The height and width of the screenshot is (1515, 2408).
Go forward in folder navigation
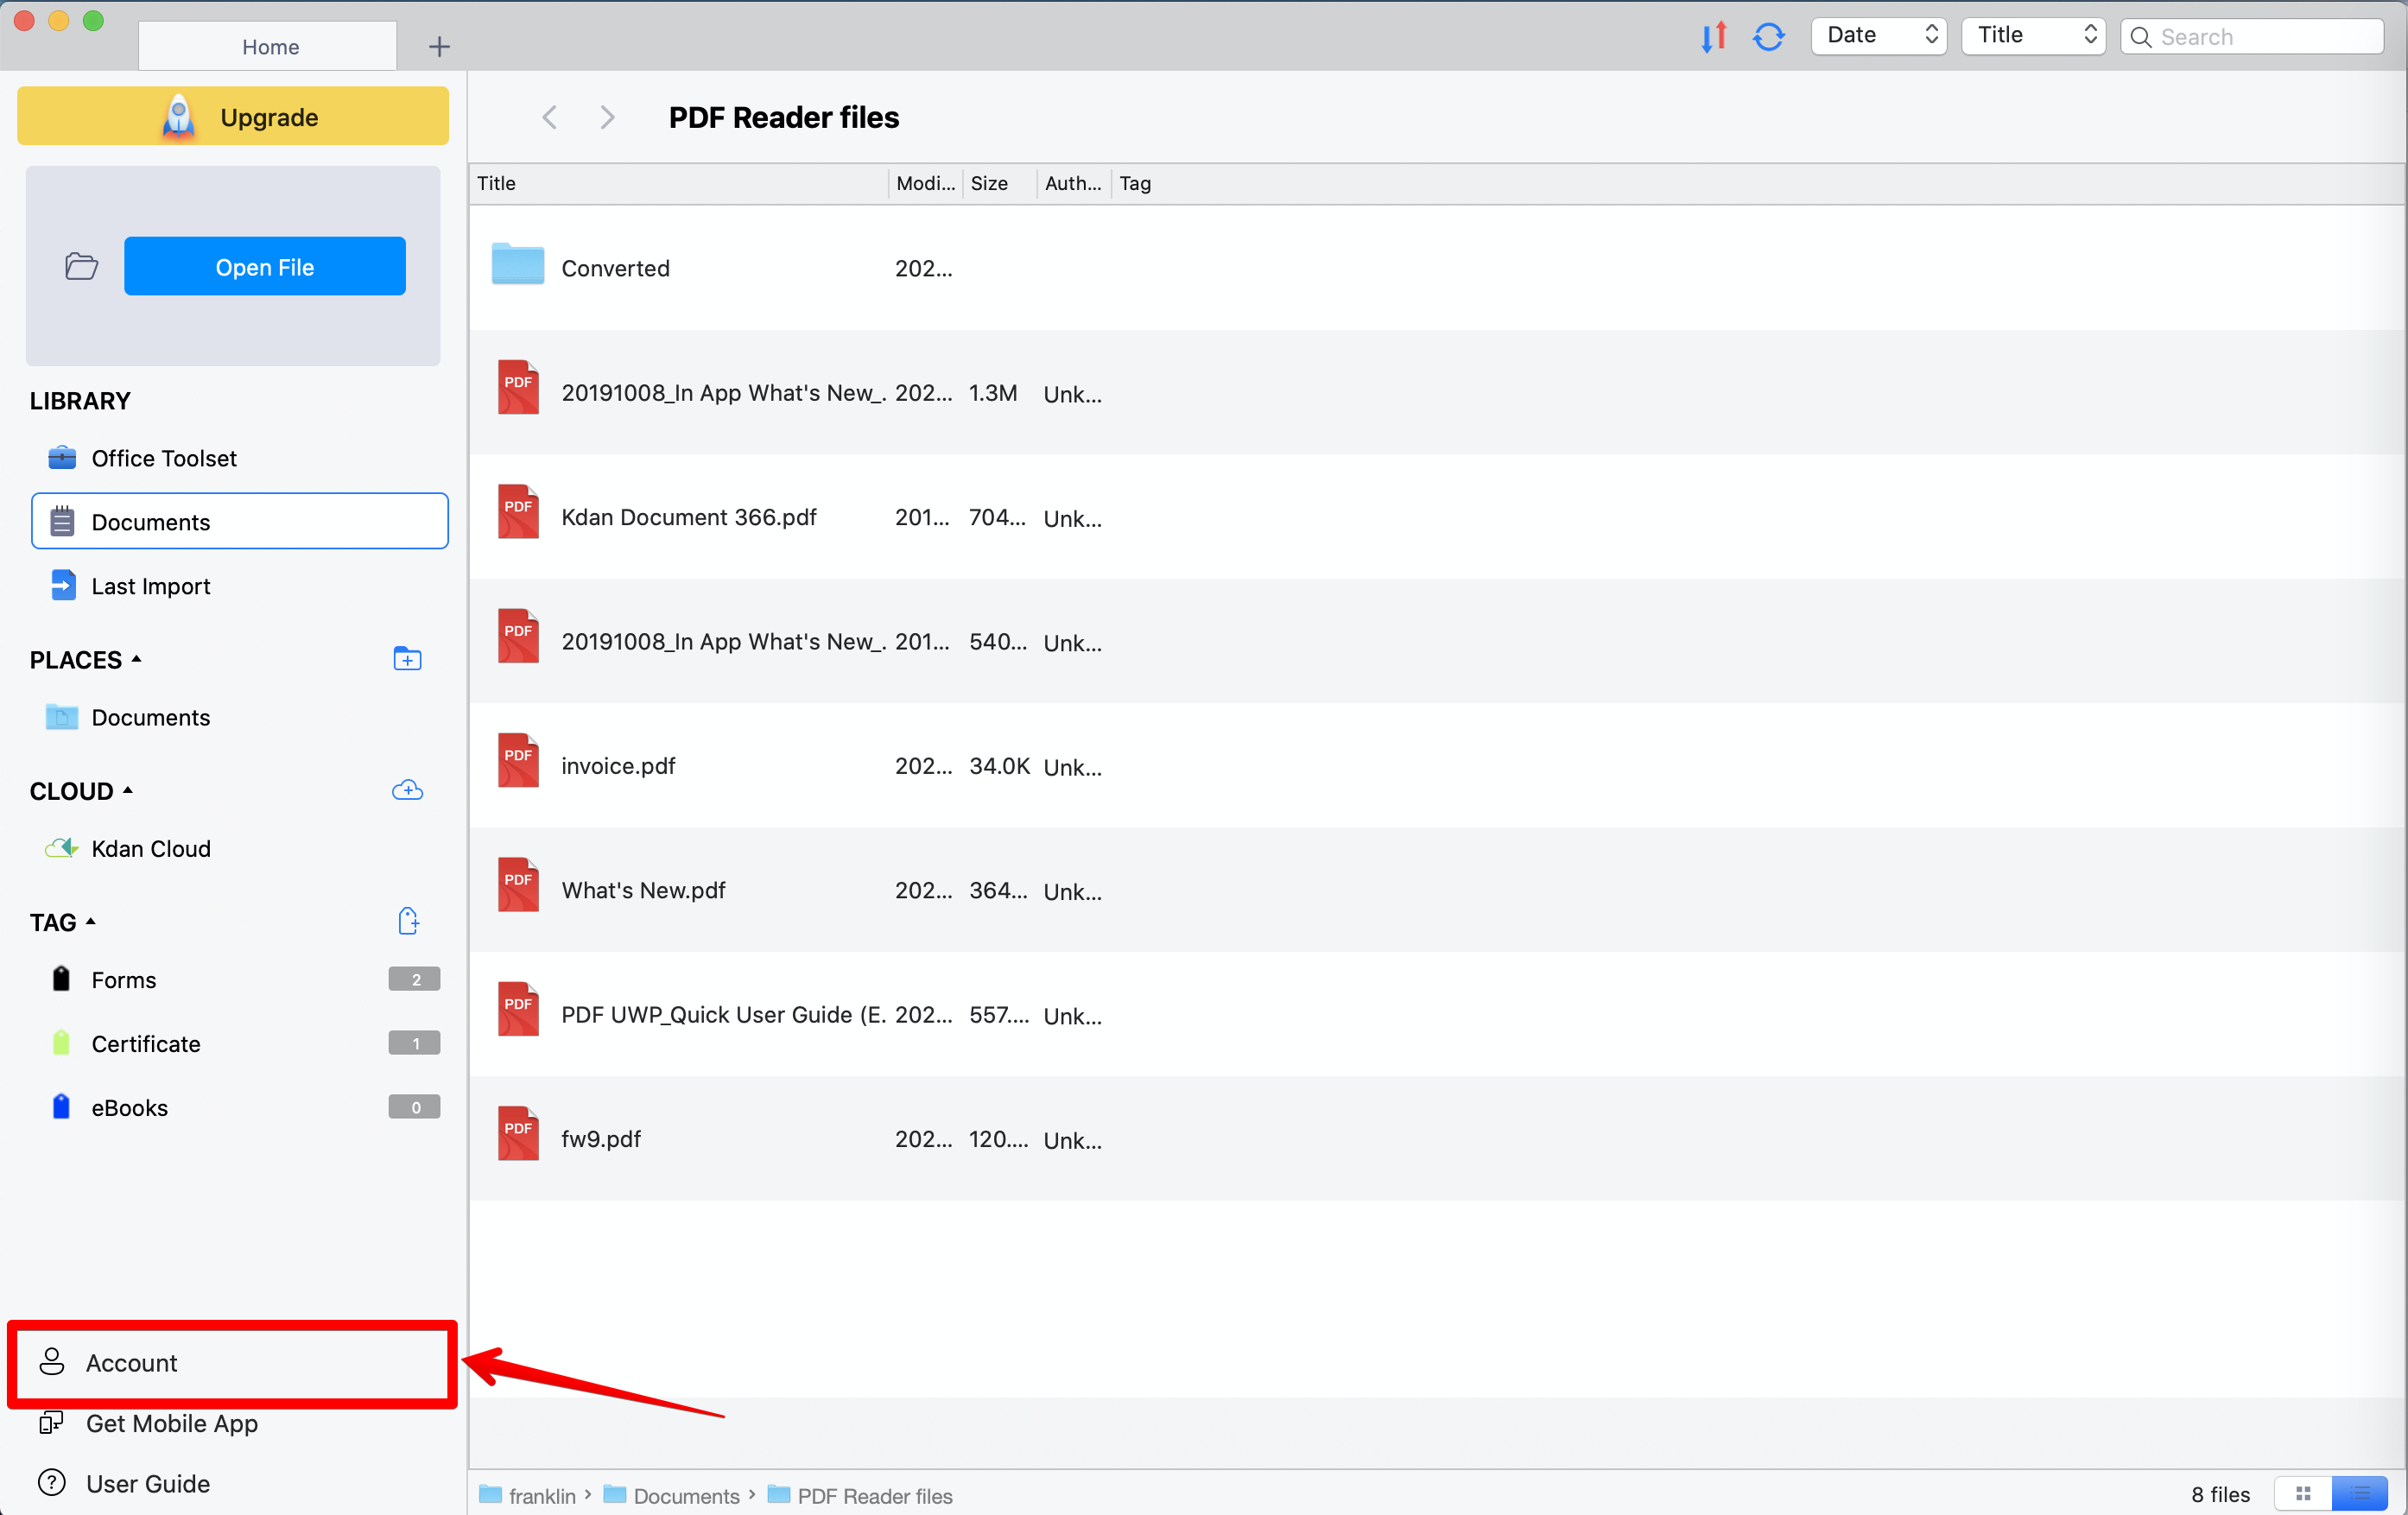click(607, 117)
